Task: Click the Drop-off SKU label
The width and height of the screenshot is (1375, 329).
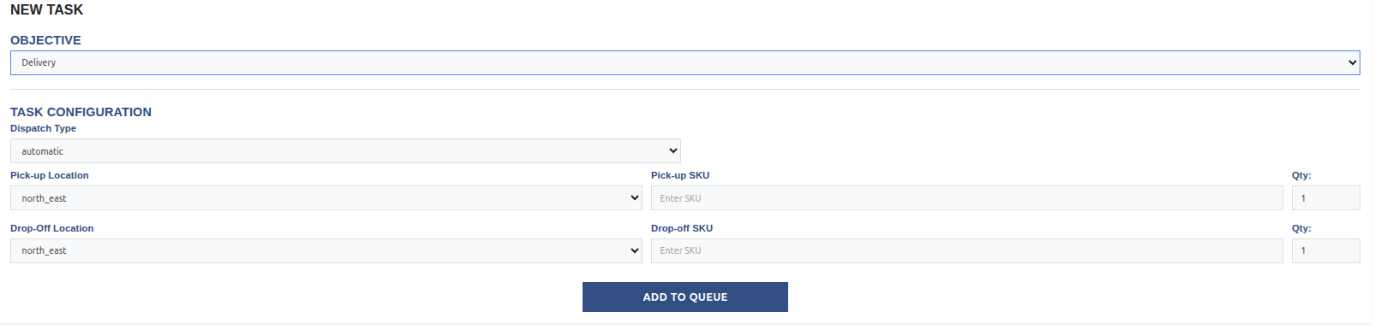Action: coord(682,228)
